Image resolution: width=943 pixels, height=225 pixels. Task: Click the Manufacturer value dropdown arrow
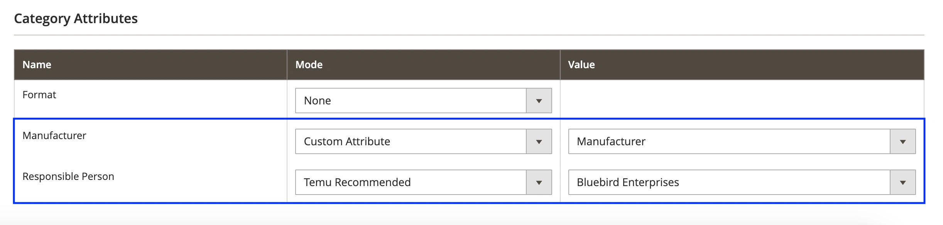[x=902, y=141]
